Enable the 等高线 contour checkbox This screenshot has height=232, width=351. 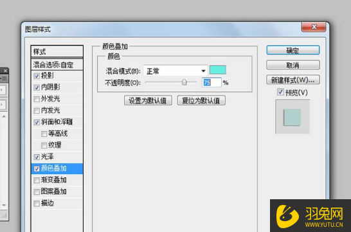click(44, 134)
